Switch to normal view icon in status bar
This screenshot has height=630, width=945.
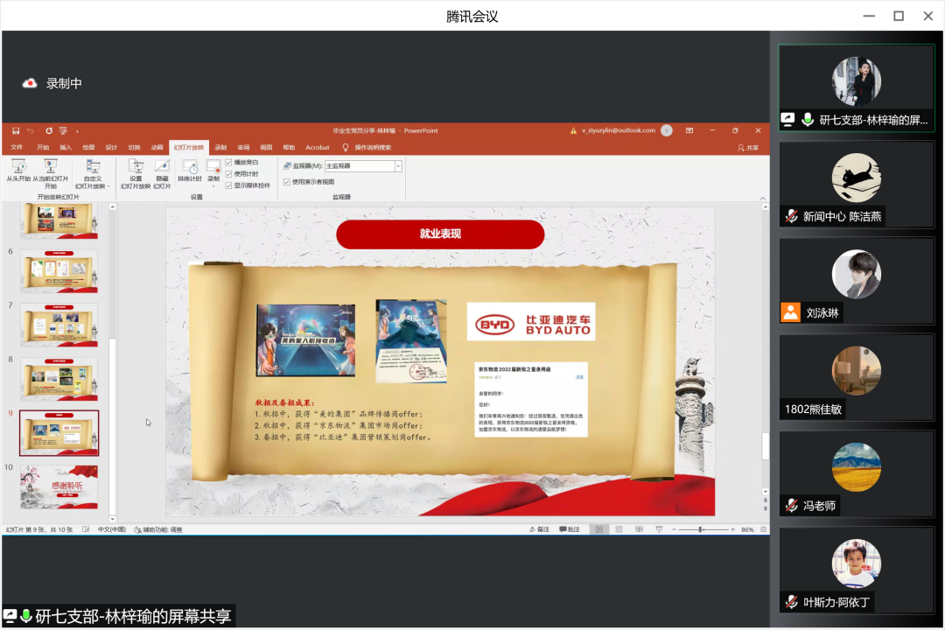tap(599, 530)
